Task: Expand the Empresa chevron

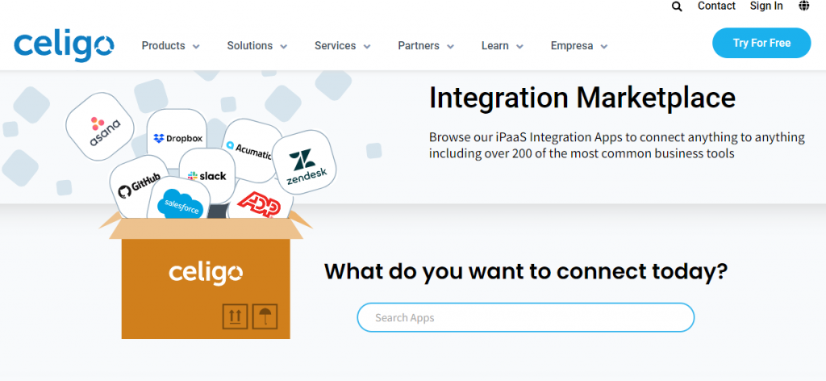Action: tap(603, 46)
